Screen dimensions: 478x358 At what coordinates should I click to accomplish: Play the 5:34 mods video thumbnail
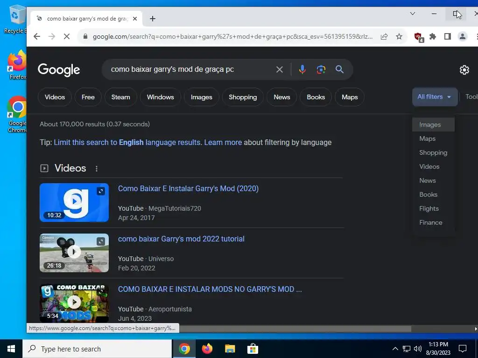point(74,303)
